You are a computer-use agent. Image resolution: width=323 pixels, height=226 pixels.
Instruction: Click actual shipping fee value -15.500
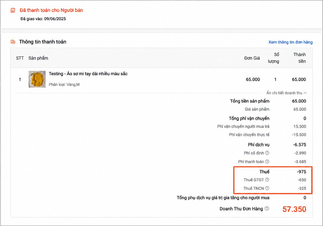pyautogui.click(x=299, y=135)
